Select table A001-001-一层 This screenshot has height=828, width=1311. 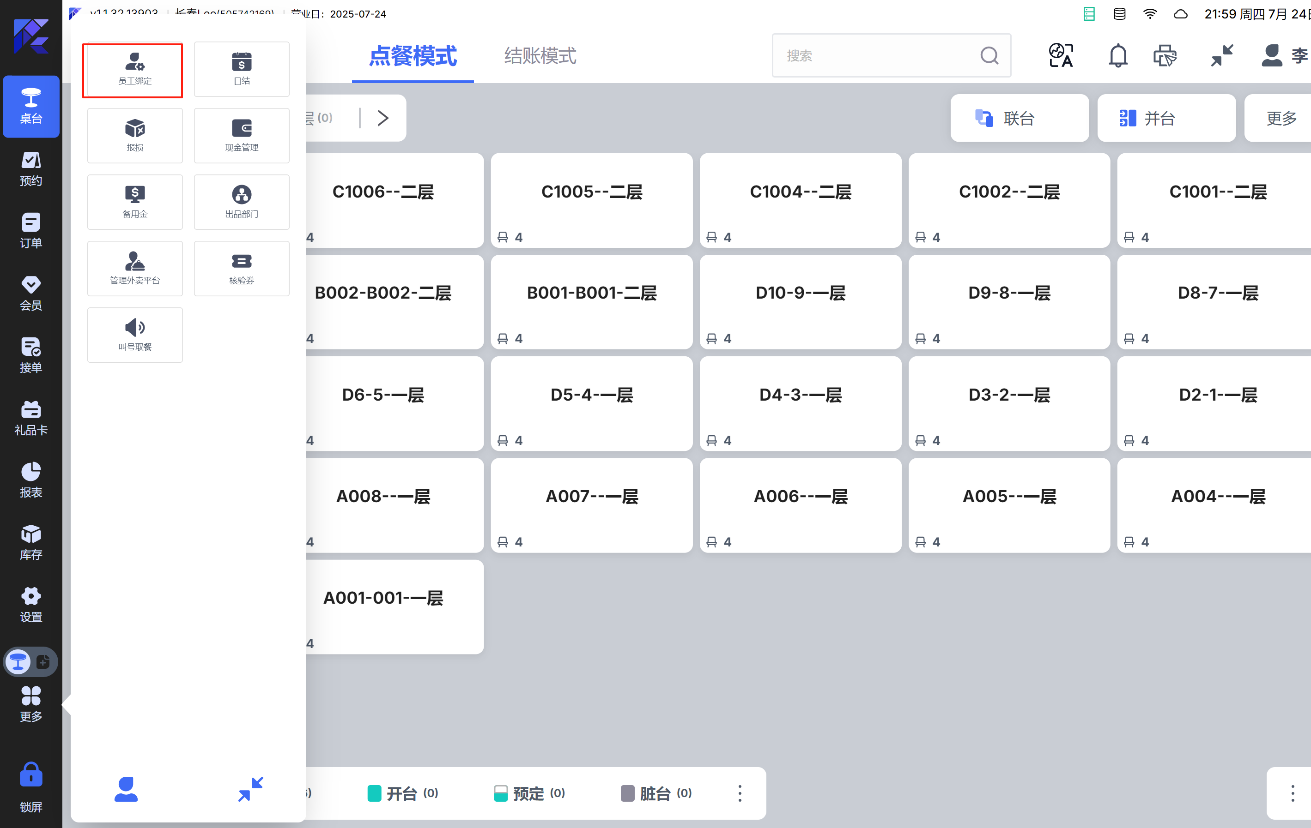[x=395, y=607]
